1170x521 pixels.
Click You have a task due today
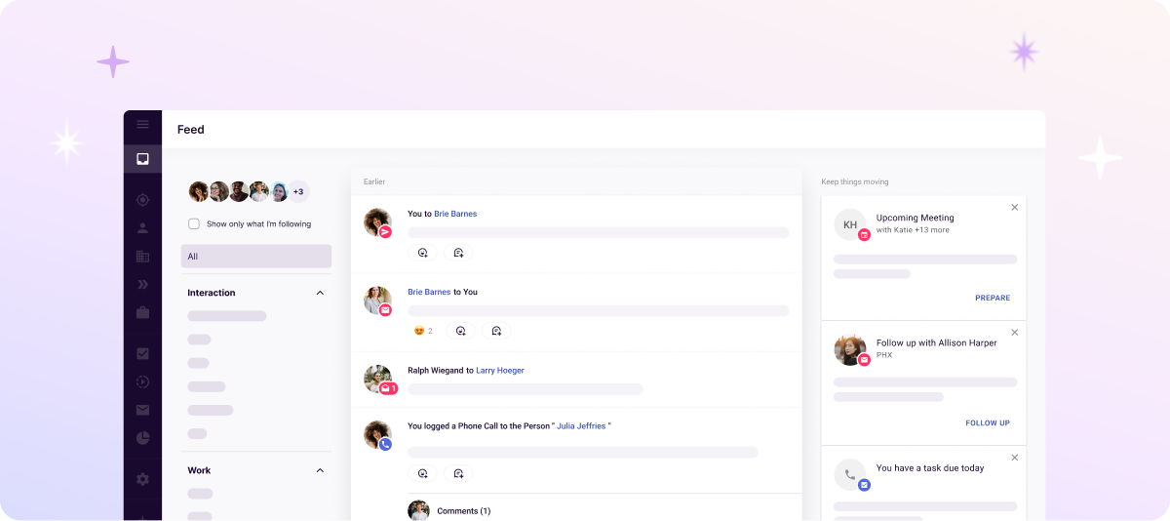click(930, 467)
